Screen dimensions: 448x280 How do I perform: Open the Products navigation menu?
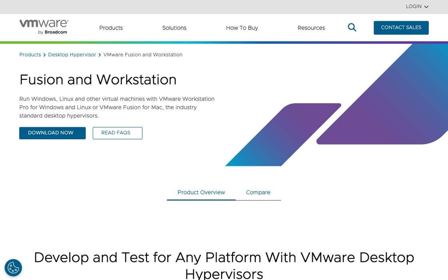tap(111, 28)
